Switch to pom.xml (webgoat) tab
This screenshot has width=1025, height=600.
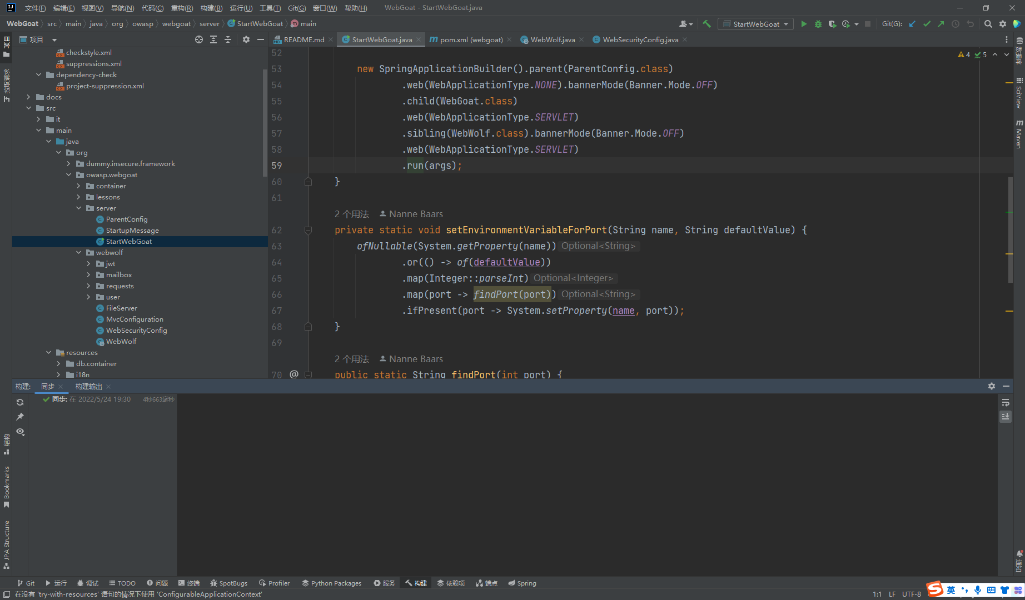(x=471, y=39)
